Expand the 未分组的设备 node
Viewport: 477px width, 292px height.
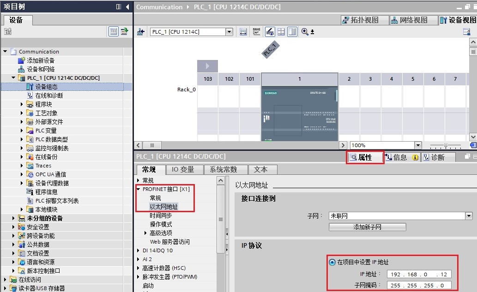13,218
